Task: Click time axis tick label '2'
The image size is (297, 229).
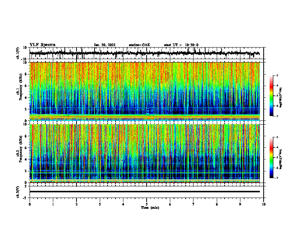Action: pos(76,204)
